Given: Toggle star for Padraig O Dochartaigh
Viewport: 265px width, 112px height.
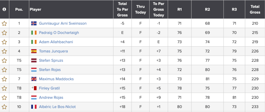Looking at the screenshot, I should pyautogui.click(x=4, y=33).
